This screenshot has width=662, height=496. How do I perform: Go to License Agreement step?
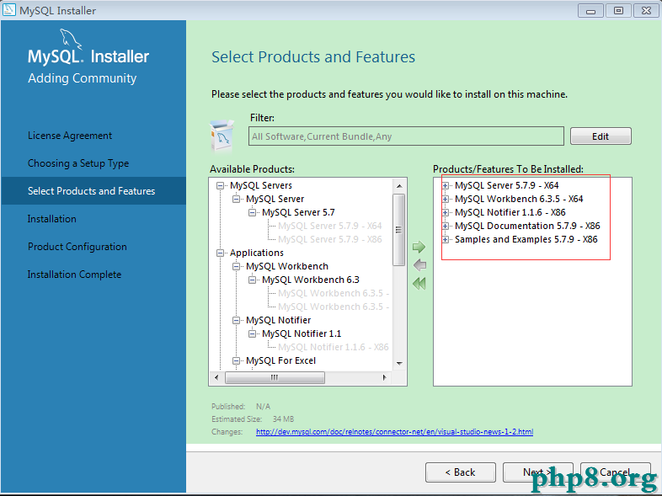[x=70, y=136]
